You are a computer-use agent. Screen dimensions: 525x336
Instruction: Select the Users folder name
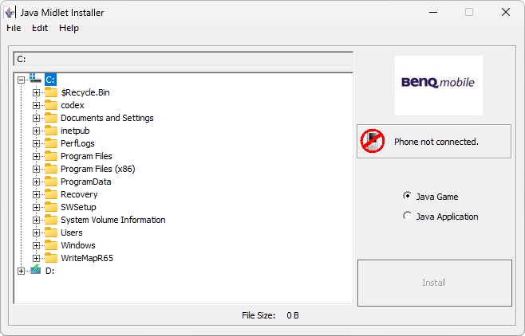[72, 232]
